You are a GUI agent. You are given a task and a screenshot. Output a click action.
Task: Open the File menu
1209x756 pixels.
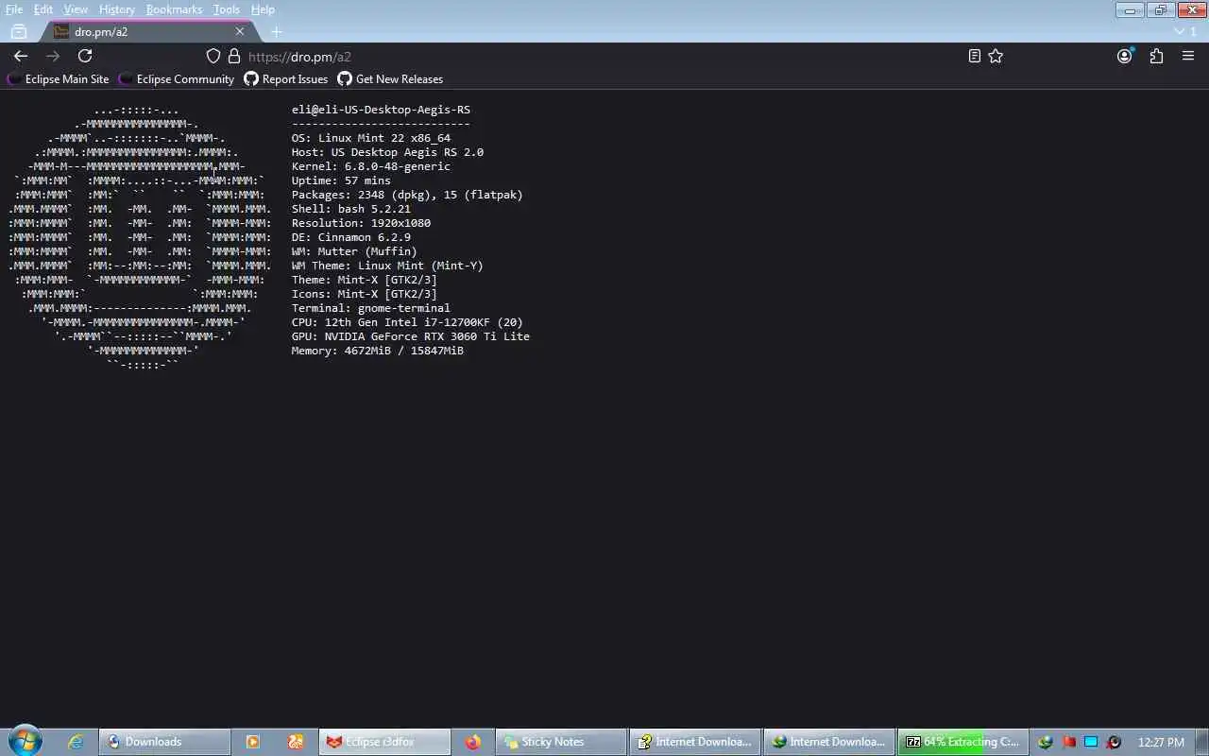coord(14,9)
